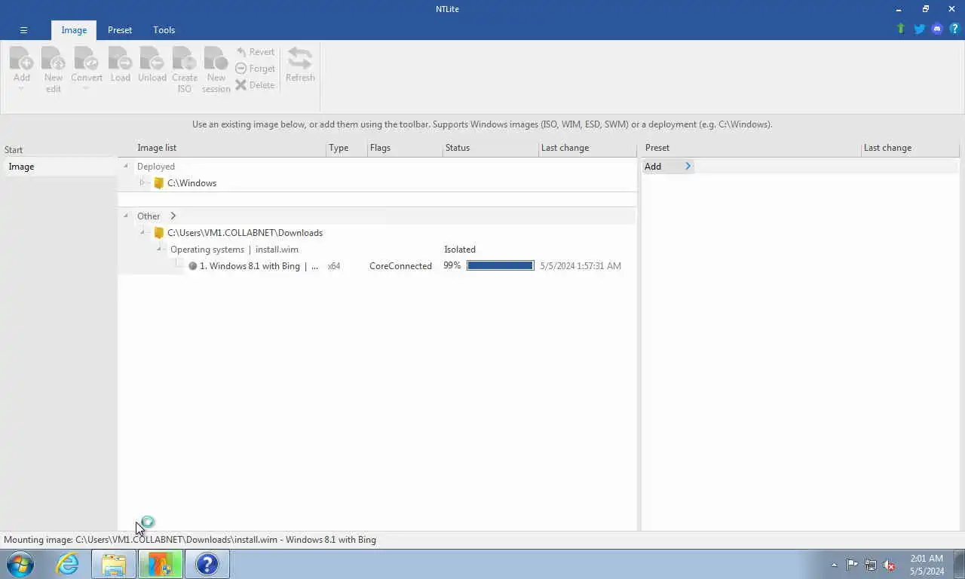Click the Add image toolbar icon
Viewport: 965px width, 579px height.
click(x=21, y=59)
